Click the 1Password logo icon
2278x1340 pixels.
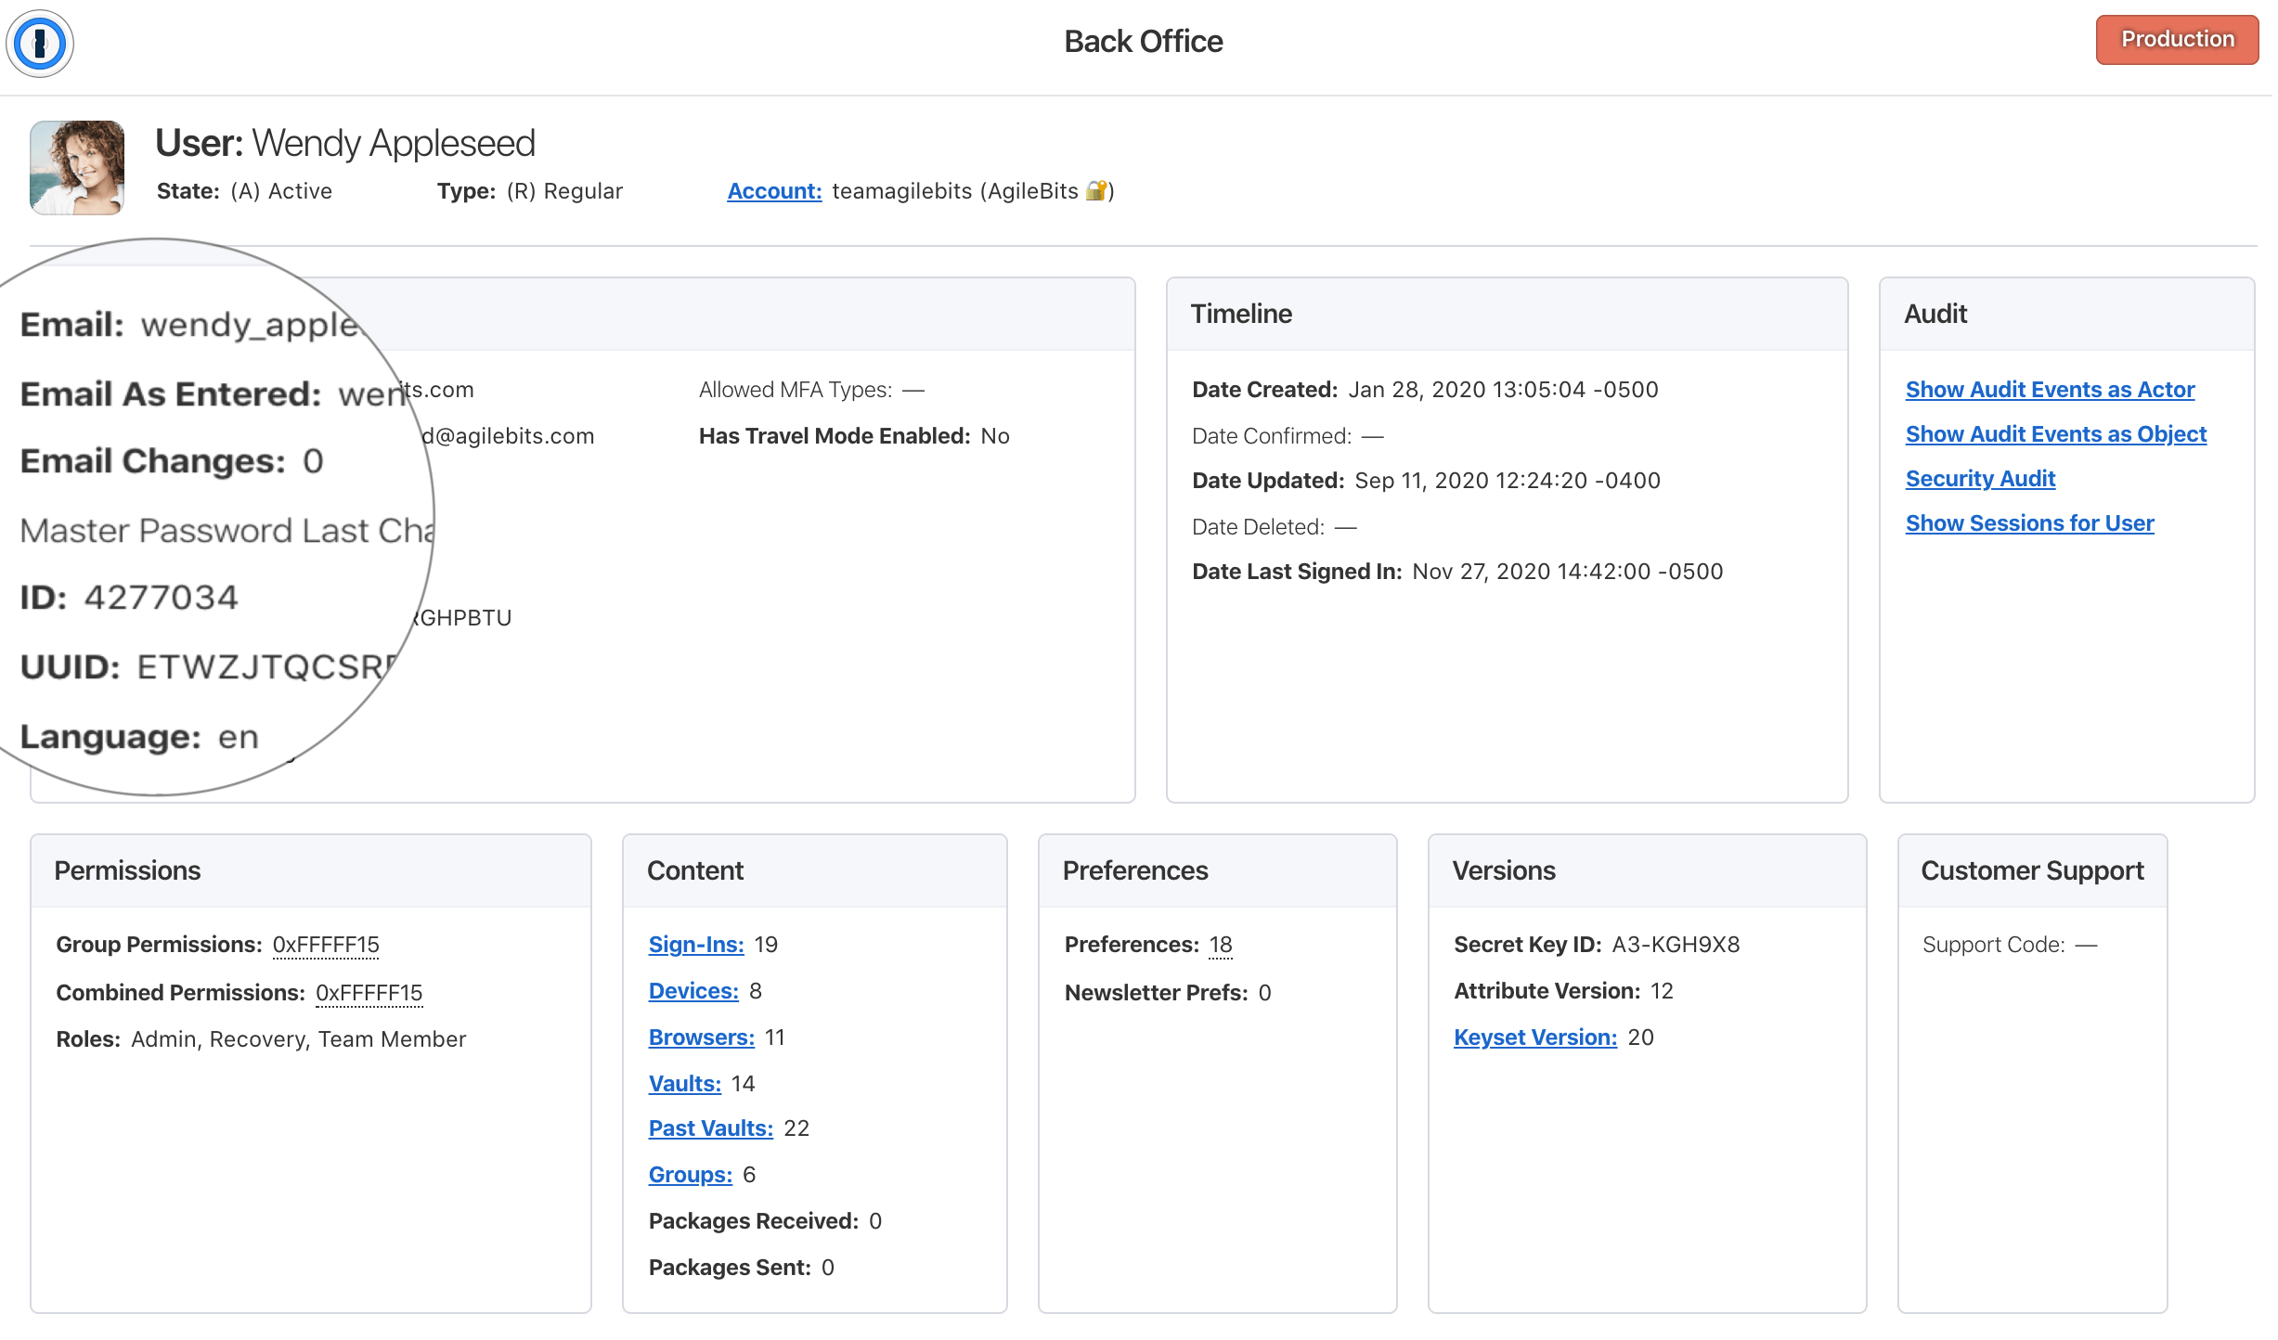[39, 42]
